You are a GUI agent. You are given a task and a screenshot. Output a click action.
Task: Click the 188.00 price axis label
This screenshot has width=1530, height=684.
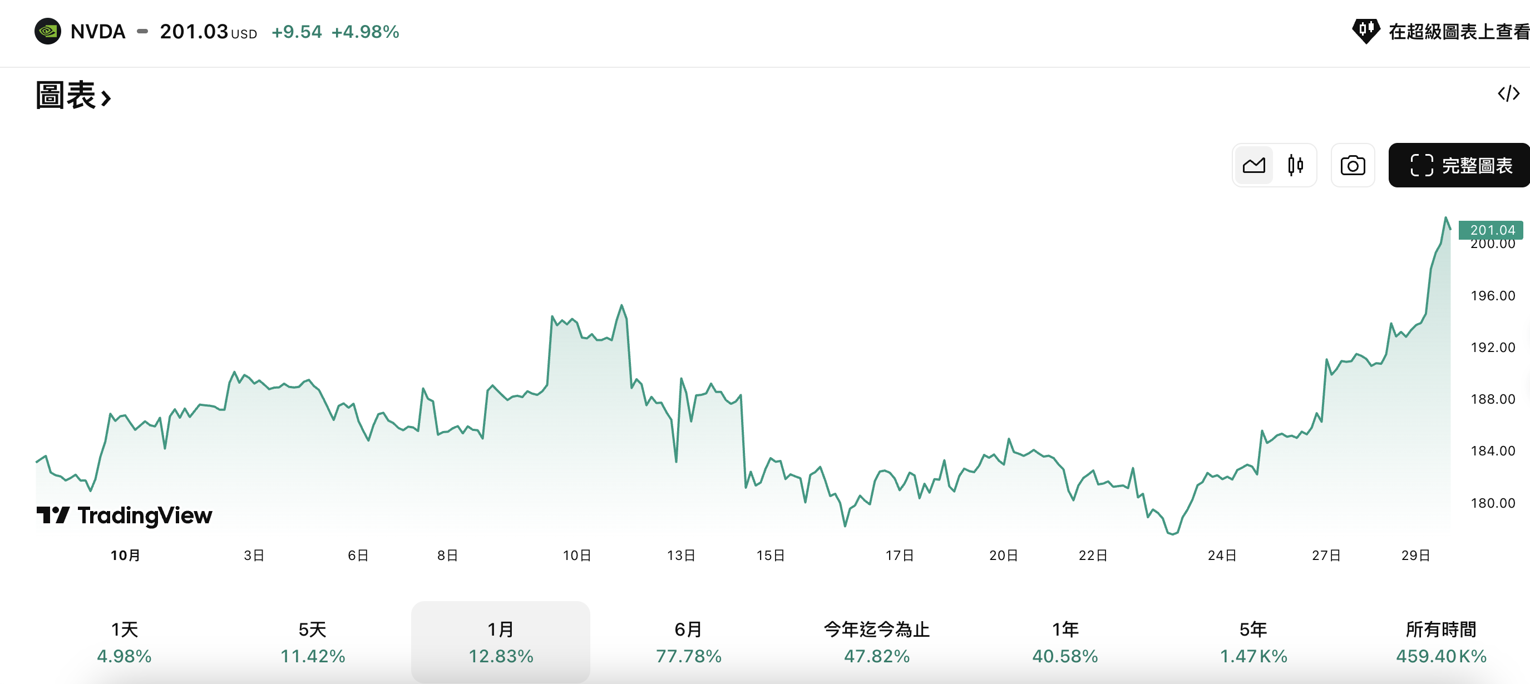pyautogui.click(x=1493, y=399)
